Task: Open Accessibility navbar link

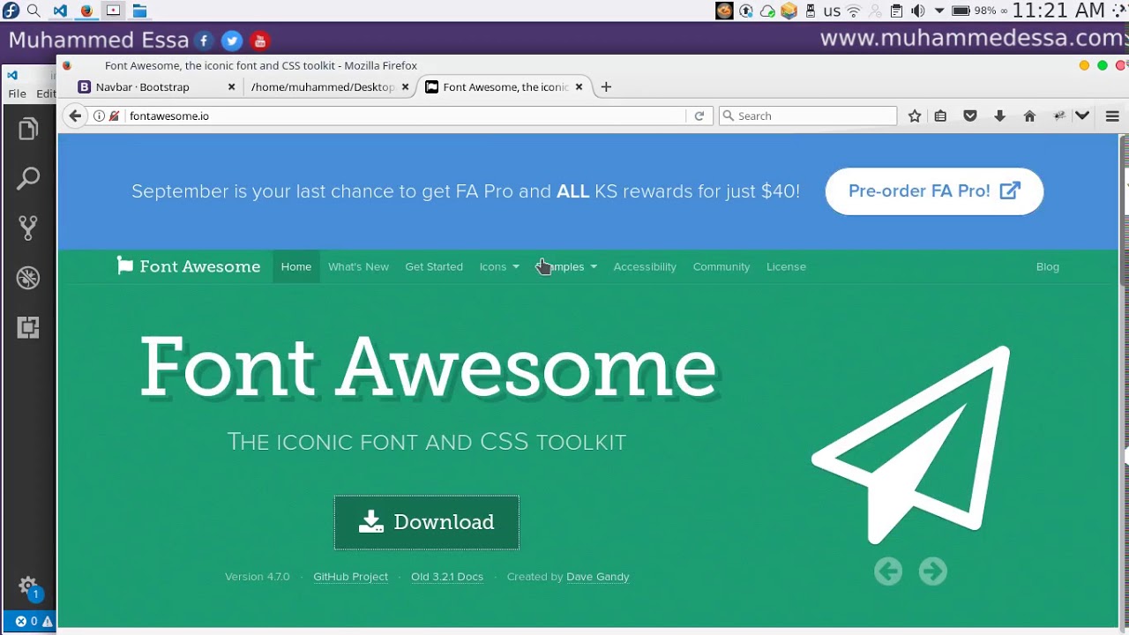Action: point(645,266)
